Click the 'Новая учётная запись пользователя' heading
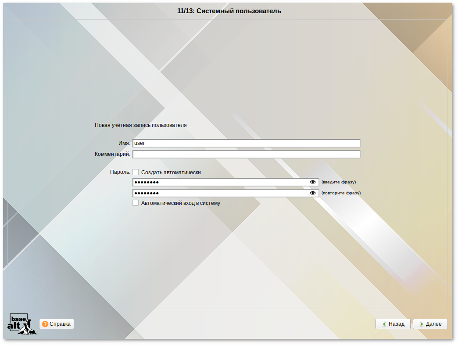 tap(141, 125)
